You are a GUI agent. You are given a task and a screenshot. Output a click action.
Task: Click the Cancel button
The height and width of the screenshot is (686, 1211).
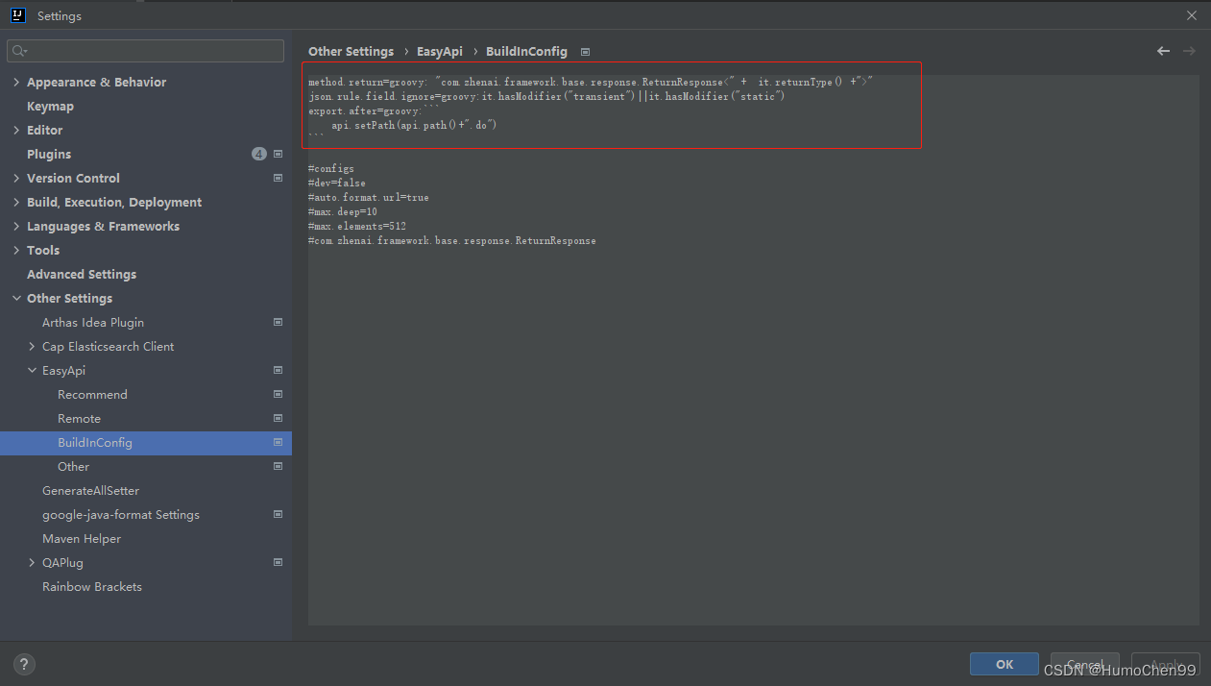pos(1085,664)
